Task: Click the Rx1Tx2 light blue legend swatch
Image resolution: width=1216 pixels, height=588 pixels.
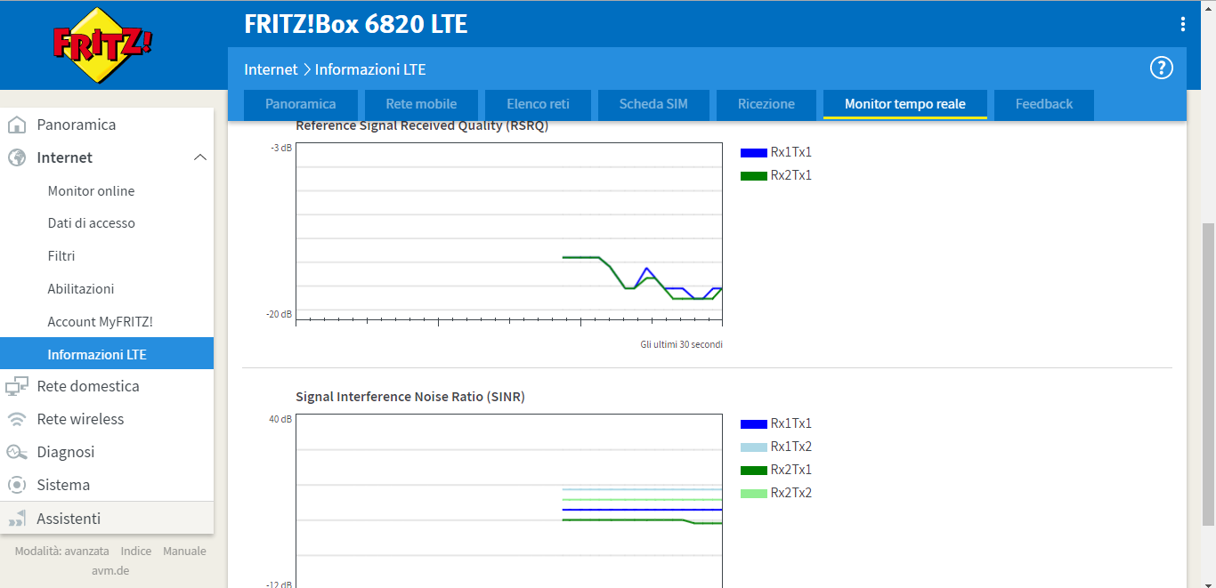Action: (x=753, y=447)
